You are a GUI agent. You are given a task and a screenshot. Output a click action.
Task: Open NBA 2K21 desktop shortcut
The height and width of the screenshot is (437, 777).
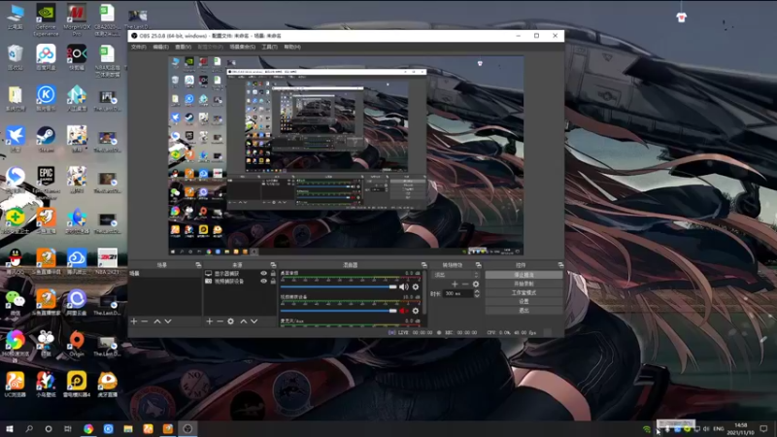(x=108, y=261)
